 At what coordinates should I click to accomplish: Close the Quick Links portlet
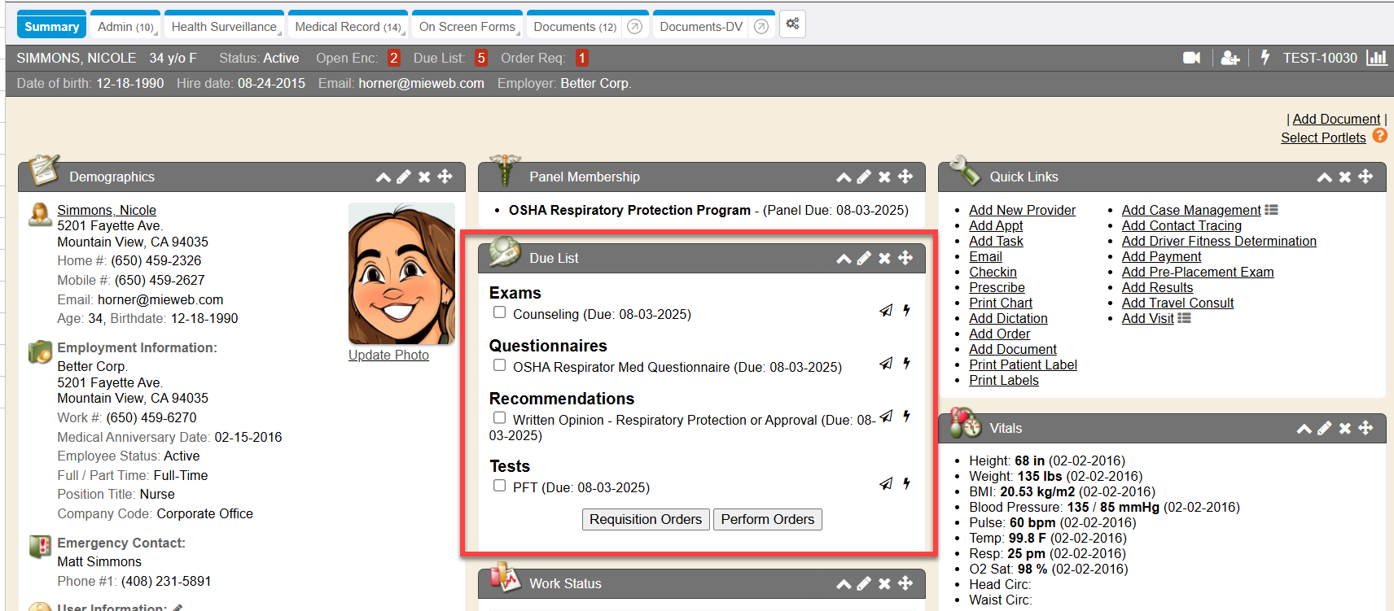point(1345,177)
